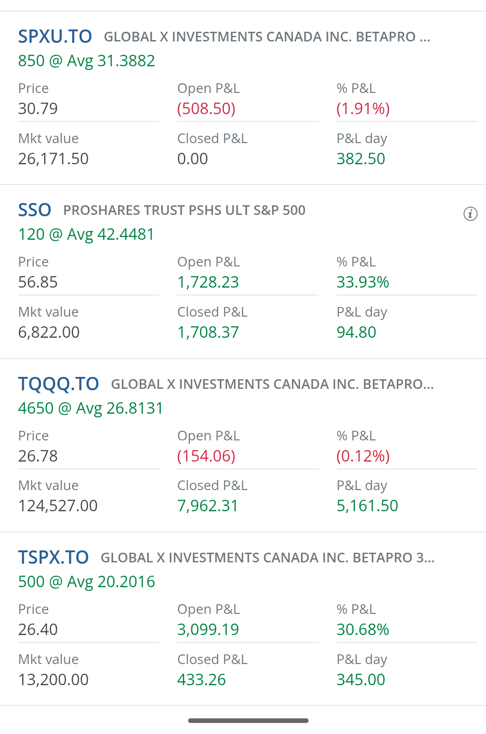Click the 850 @ Avg 31.3882 position line

[86, 61]
